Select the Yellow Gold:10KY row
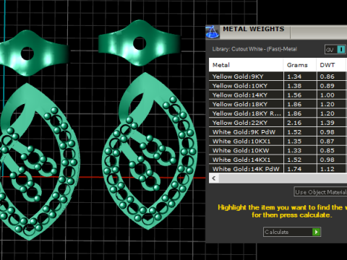Screen dimensions: 347x260 coord(278,86)
